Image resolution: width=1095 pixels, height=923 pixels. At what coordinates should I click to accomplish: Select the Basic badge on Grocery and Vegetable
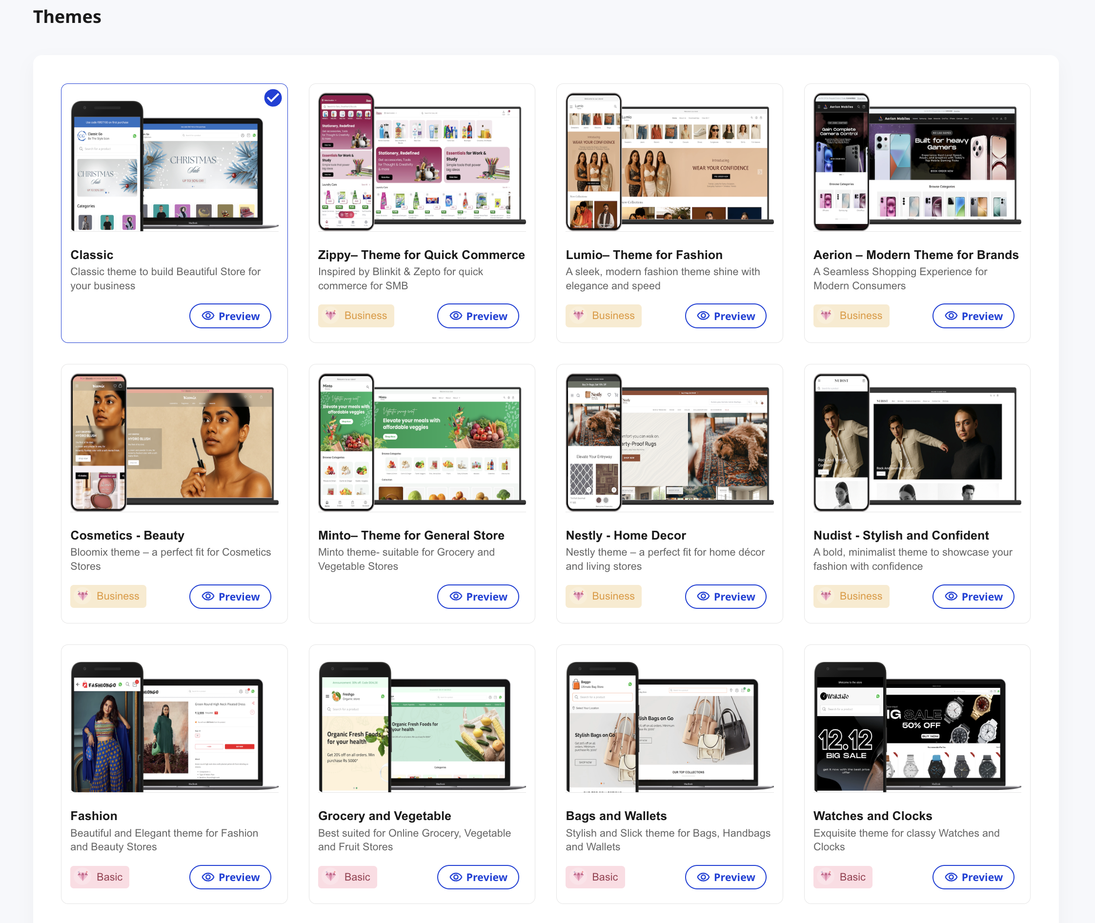point(347,877)
